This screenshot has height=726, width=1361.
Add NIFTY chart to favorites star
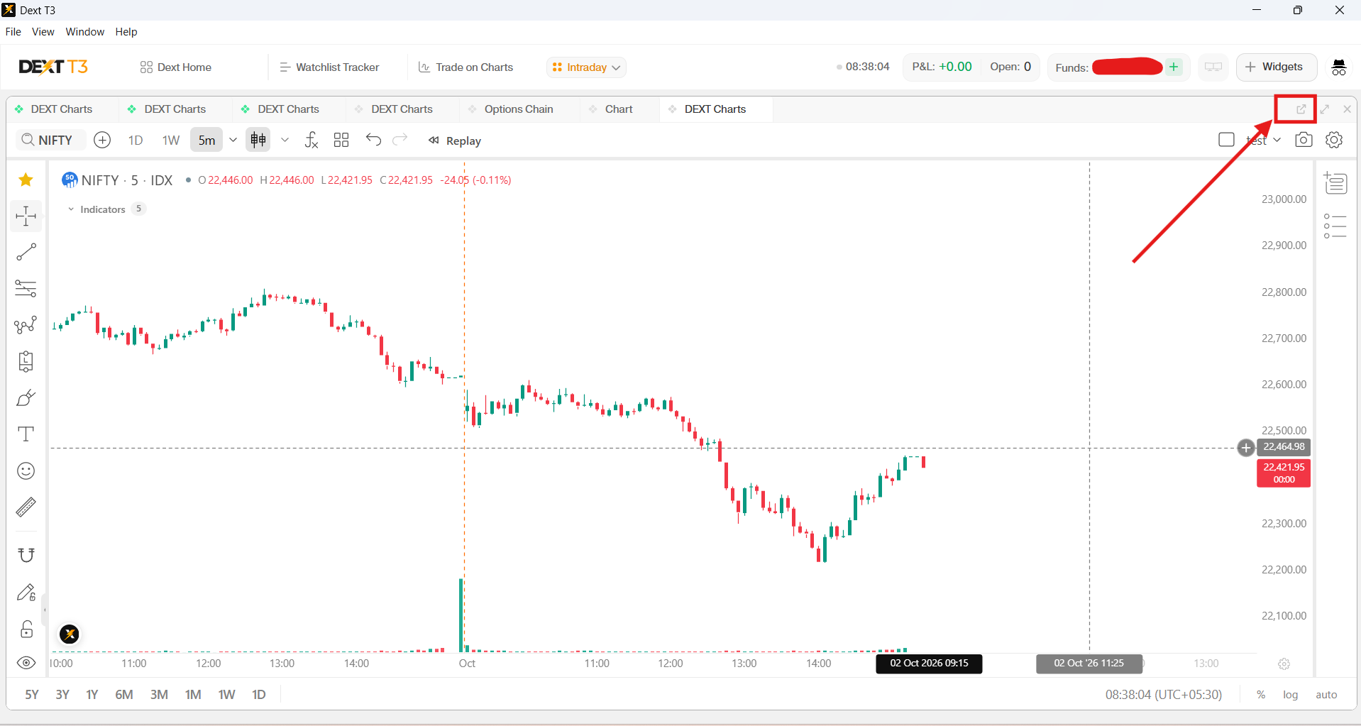tap(26, 180)
